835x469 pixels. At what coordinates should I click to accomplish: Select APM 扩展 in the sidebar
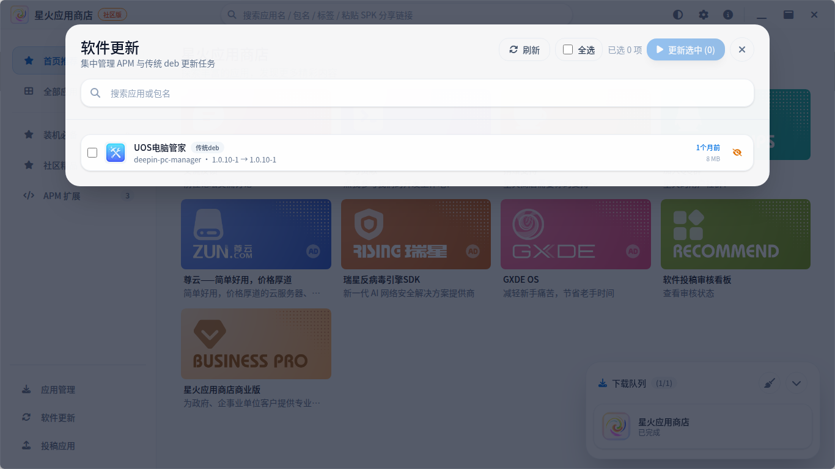78,196
